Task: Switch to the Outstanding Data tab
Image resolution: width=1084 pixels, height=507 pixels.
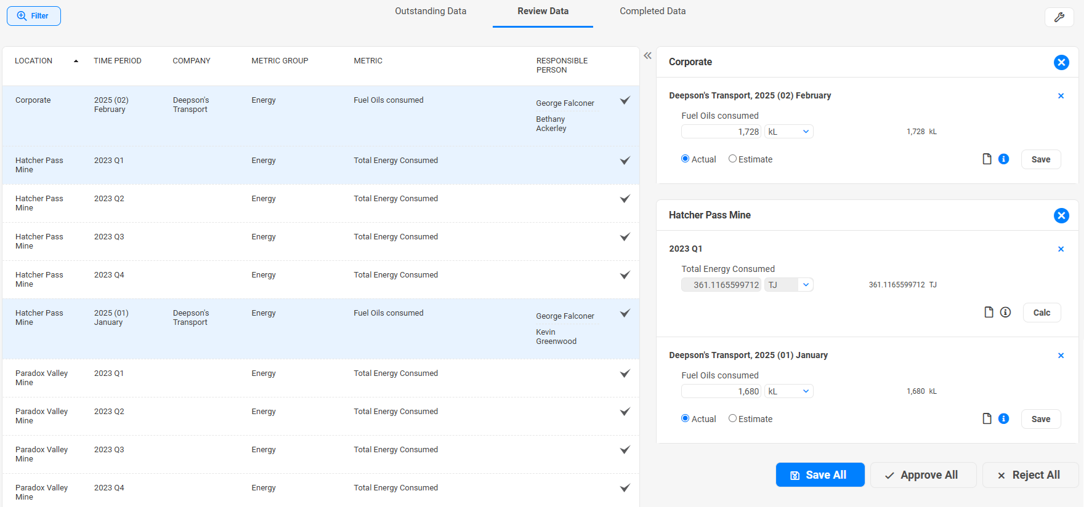Action: (431, 11)
